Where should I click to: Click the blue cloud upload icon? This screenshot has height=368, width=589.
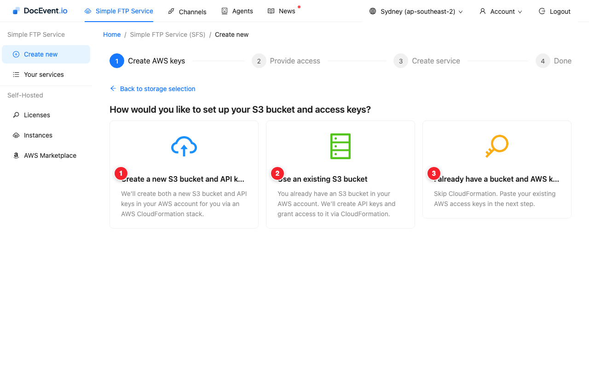point(184,146)
